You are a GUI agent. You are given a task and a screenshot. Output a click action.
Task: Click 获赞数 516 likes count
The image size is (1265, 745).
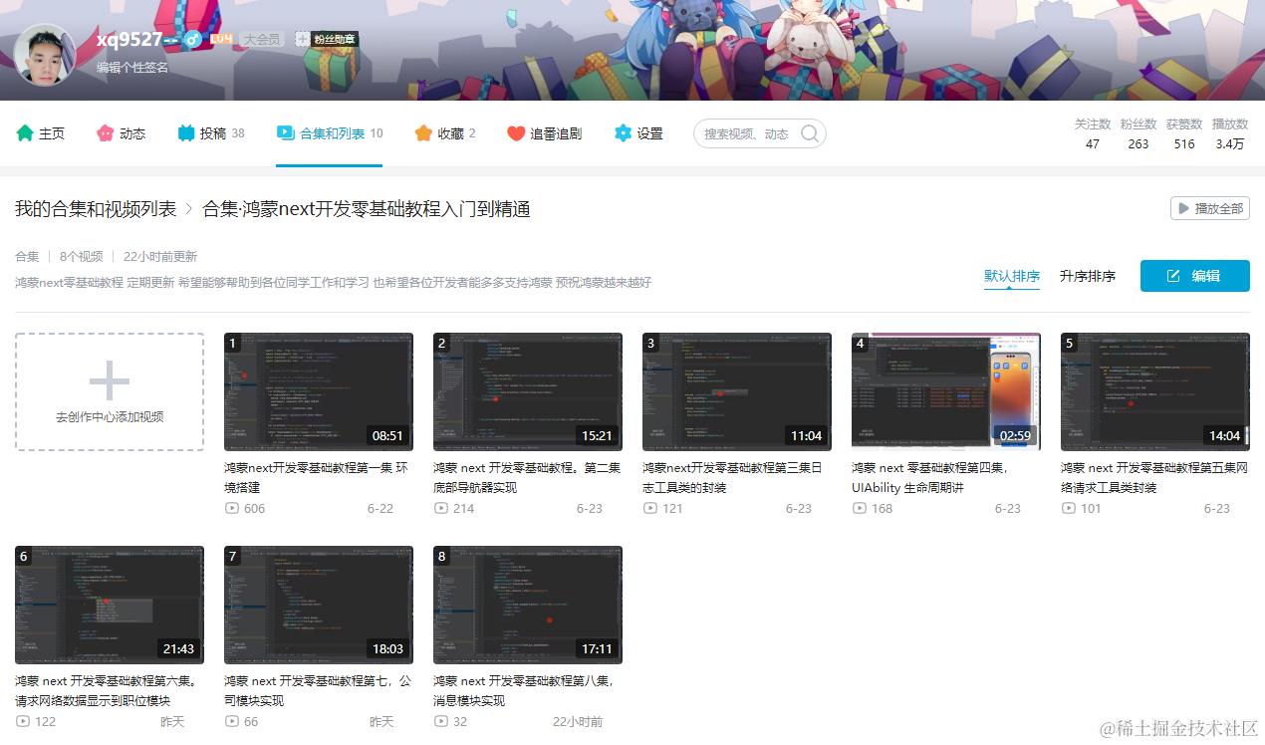point(1184,133)
